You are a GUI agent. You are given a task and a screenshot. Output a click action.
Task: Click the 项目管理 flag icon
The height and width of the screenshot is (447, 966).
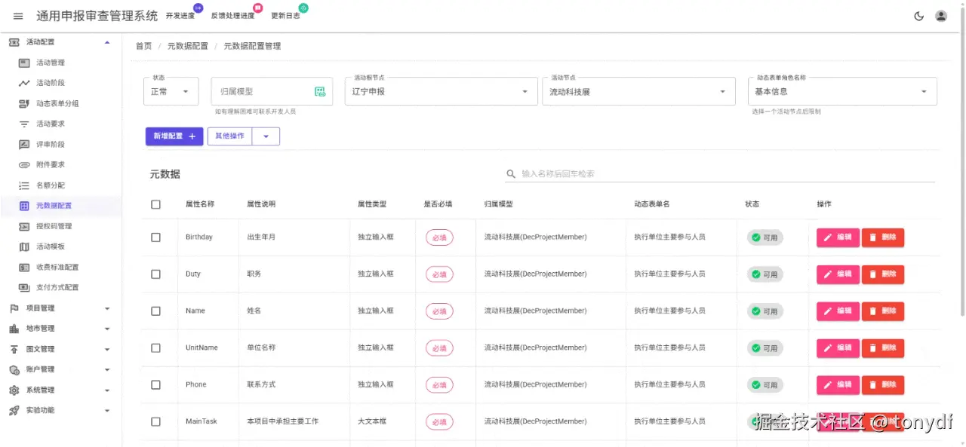tap(14, 308)
